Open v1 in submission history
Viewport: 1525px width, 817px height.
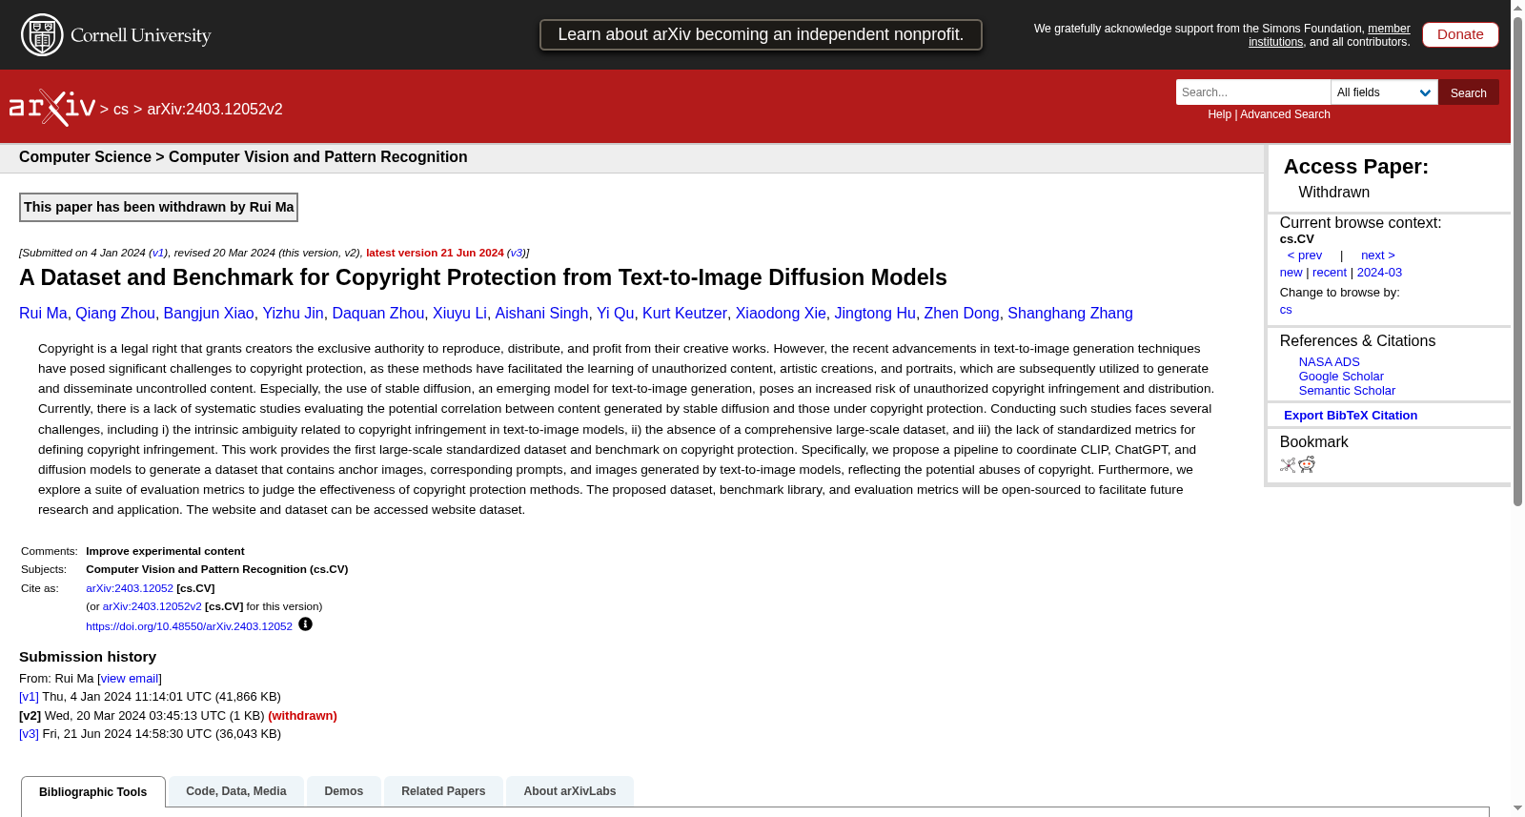[29, 697]
